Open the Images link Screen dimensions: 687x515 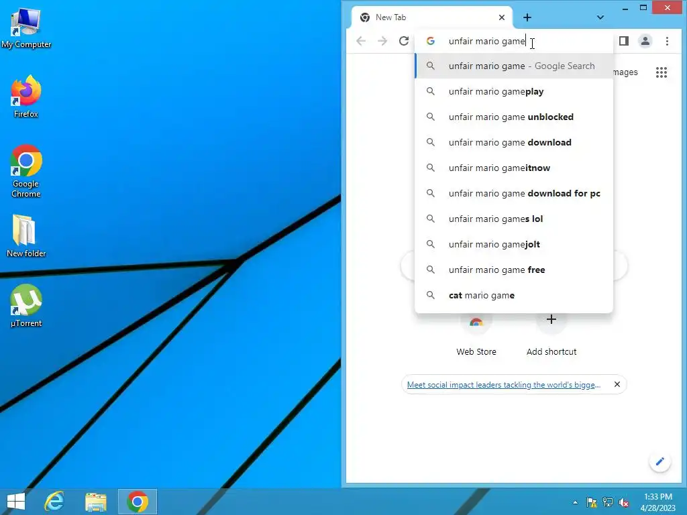(x=625, y=72)
